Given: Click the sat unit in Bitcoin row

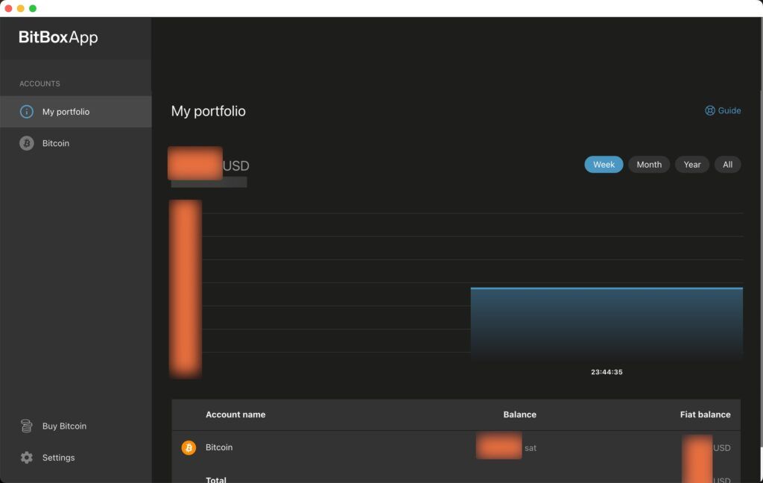Looking at the screenshot, I should click(x=531, y=448).
